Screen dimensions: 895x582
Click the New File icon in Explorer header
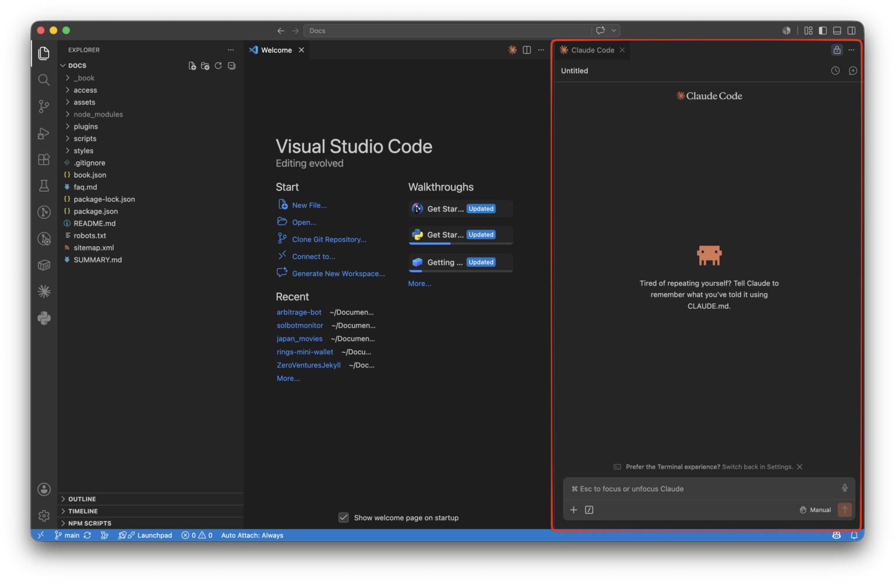pos(192,66)
